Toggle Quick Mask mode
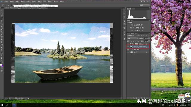This screenshot has width=191, height=107. click(1, 68)
